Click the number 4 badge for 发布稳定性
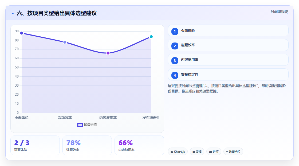 point(175,75)
